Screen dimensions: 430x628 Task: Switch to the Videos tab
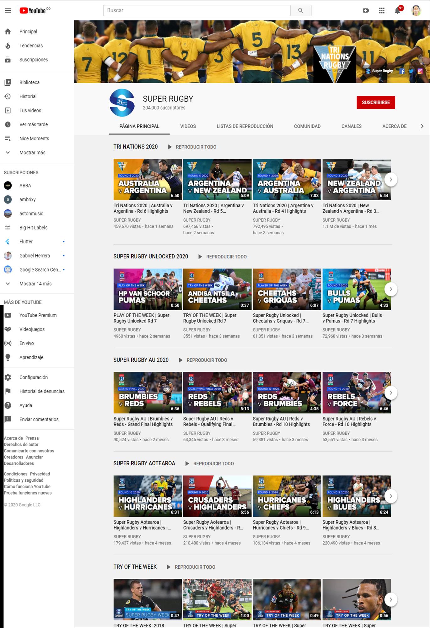coord(188,126)
